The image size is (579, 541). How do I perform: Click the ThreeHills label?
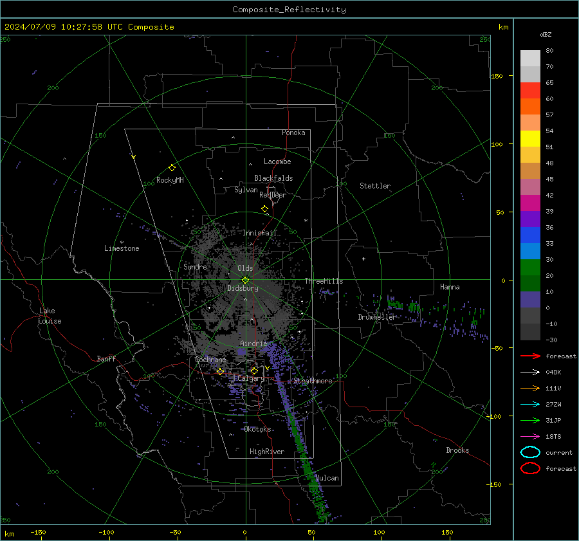[x=324, y=281]
